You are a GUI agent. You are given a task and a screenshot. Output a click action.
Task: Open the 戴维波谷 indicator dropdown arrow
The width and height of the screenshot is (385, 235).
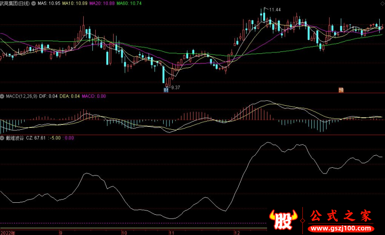(x=2, y=138)
